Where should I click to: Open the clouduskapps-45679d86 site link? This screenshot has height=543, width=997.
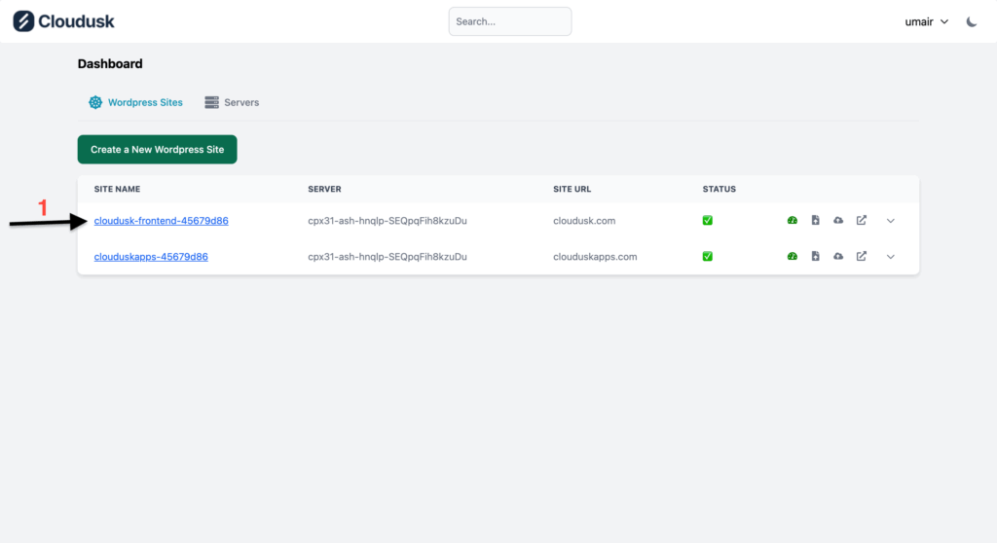151,257
